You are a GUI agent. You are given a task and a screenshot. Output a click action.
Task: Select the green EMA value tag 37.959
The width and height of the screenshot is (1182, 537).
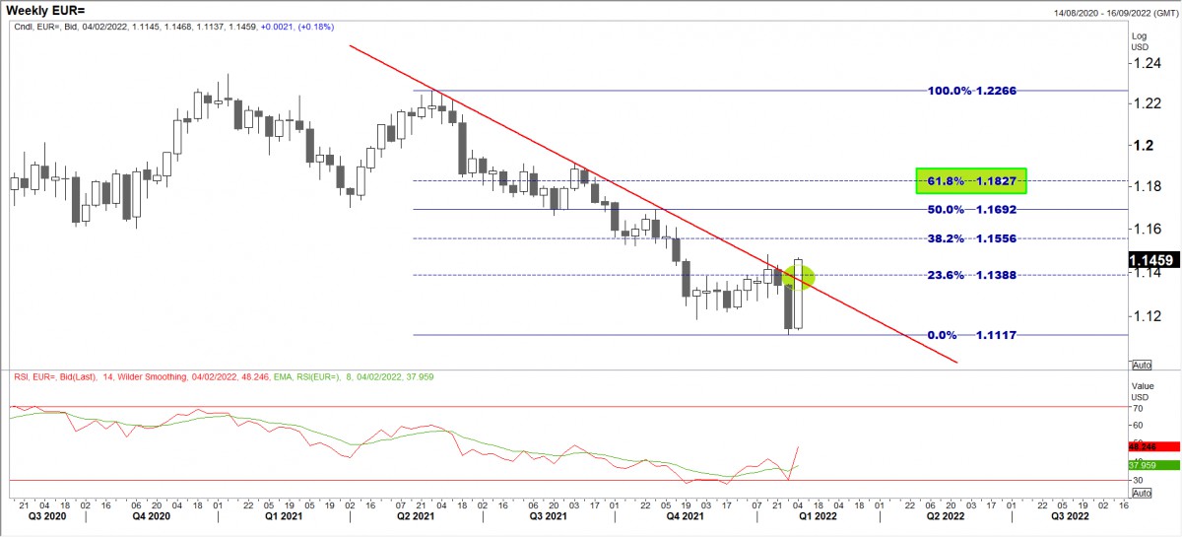pos(1154,464)
